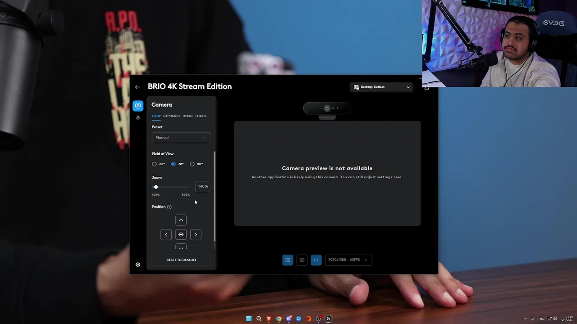Open the Preset Manual dropdown

point(181,138)
